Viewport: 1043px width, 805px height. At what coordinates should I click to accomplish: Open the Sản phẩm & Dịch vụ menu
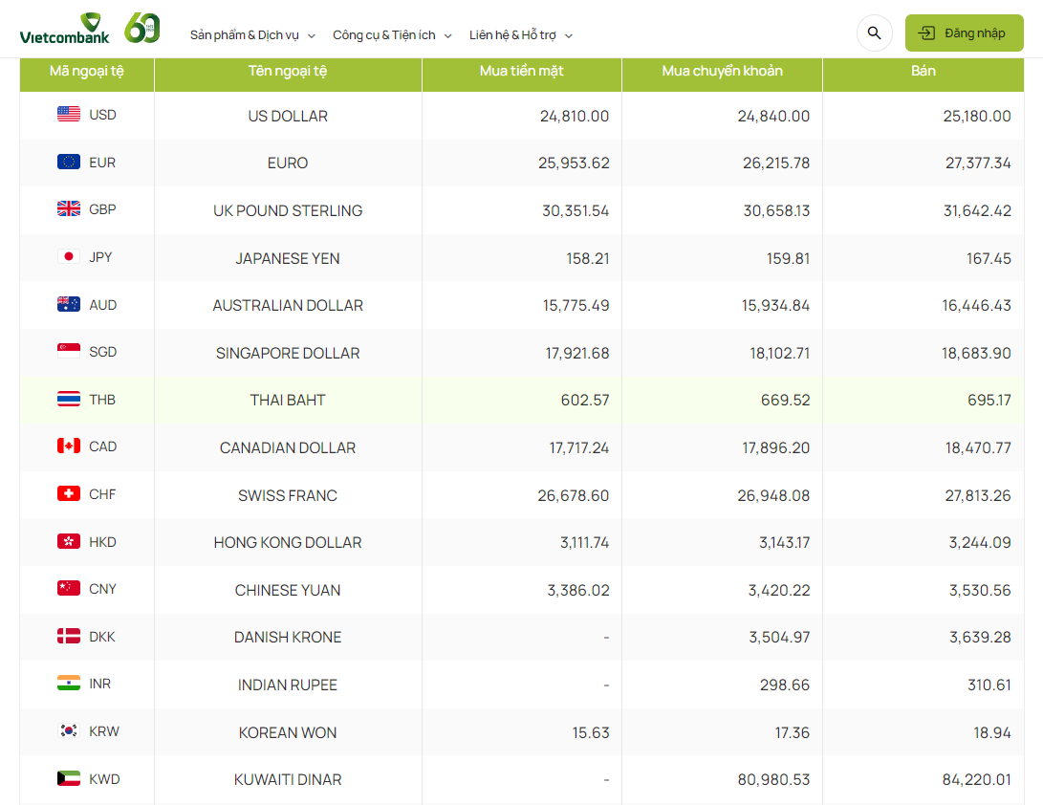point(245,35)
